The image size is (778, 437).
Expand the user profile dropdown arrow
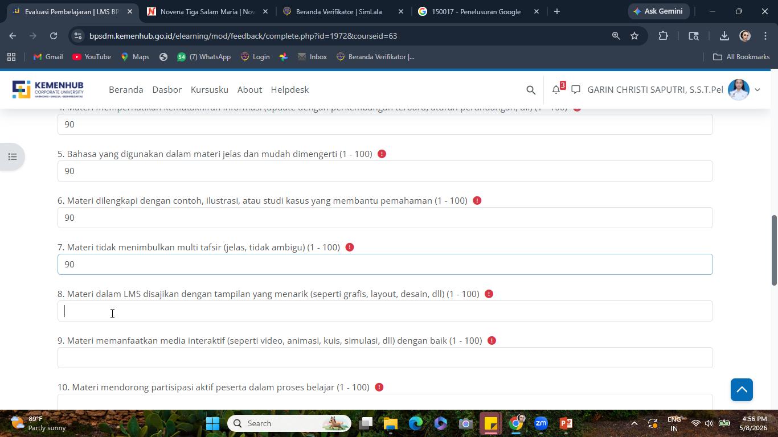tap(757, 90)
